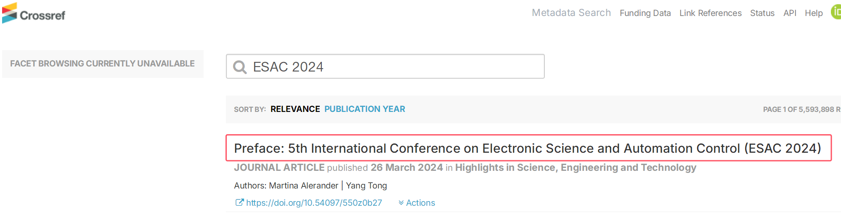Click the Facet Browsing Currently Unavailable panel
Screen dimensions: 841x215
102,64
